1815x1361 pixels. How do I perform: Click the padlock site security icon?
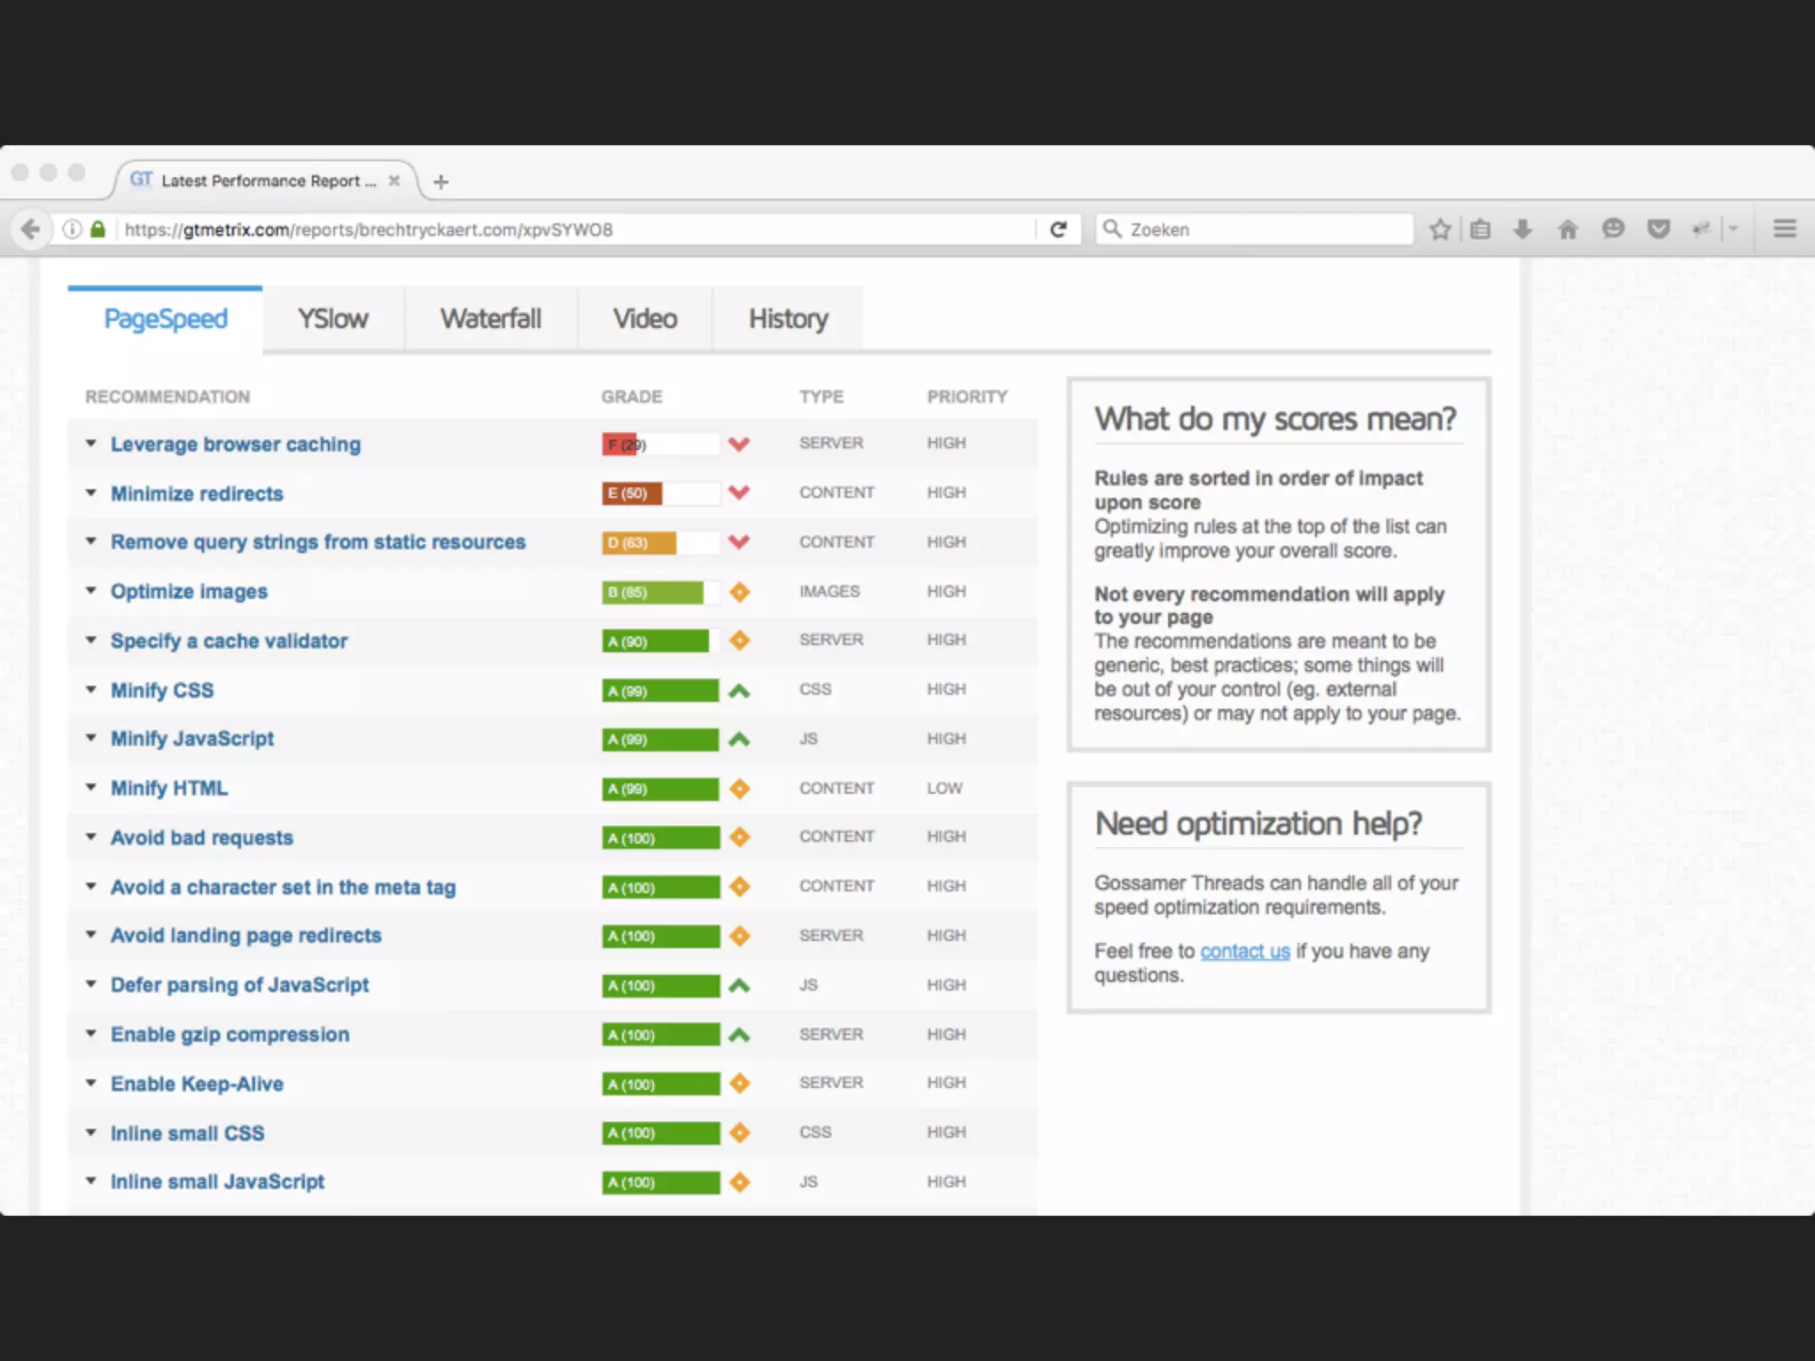coord(98,229)
